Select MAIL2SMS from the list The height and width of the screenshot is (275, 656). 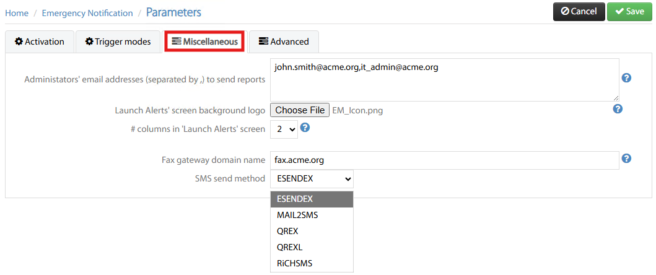coord(297,215)
